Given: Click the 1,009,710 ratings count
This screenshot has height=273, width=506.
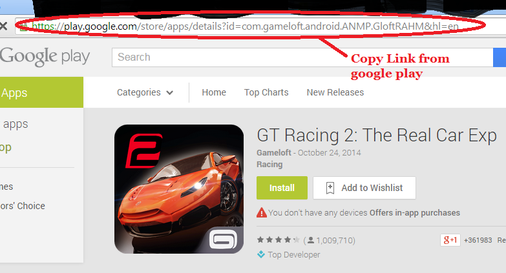Looking at the screenshot, I should click(x=335, y=241).
